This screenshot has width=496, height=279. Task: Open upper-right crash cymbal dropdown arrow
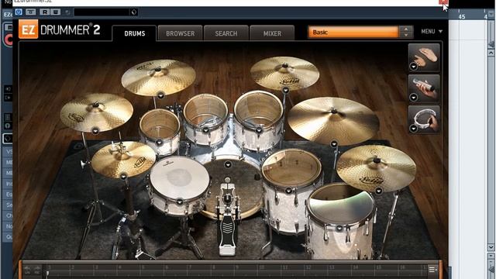(286, 90)
